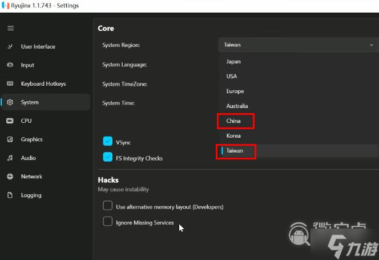This screenshot has width=379, height=260.
Task: Pick Europe in the region list
Action: 299,91
